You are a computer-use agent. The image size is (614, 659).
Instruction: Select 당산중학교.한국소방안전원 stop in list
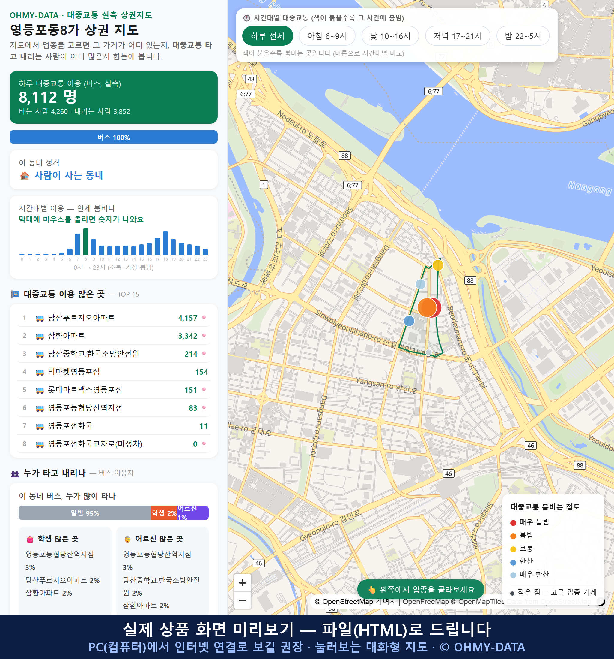(114, 354)
